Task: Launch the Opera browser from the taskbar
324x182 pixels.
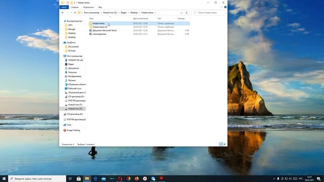Action: pos(120,178)
